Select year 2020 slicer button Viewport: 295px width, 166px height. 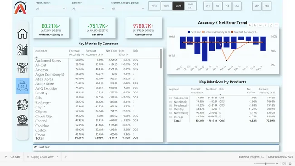point(166,6)
